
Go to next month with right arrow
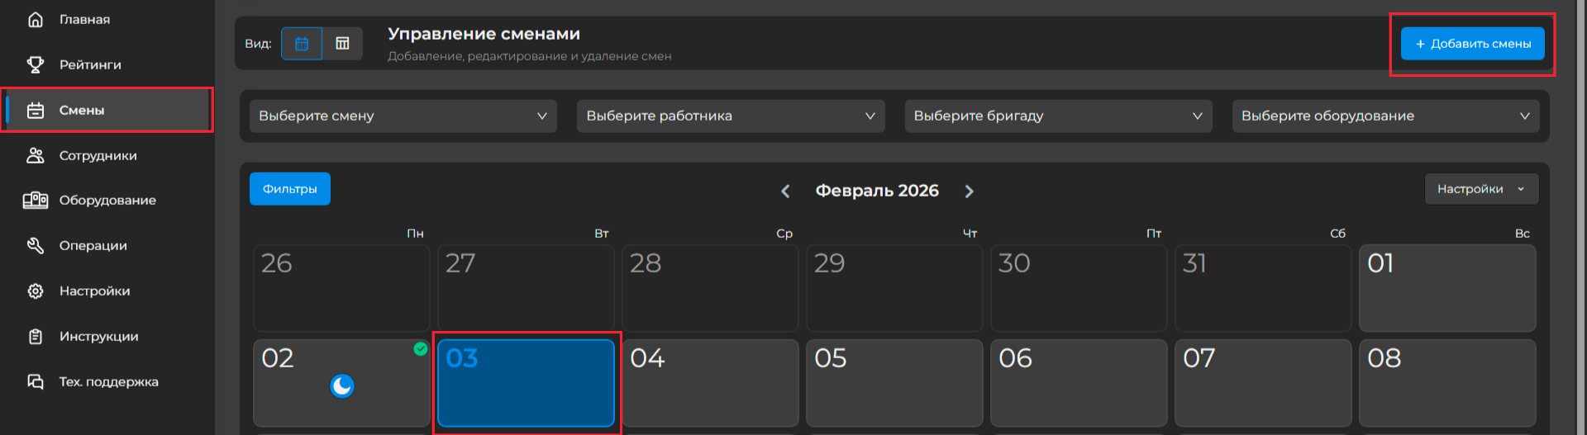[x=969, y=191]
